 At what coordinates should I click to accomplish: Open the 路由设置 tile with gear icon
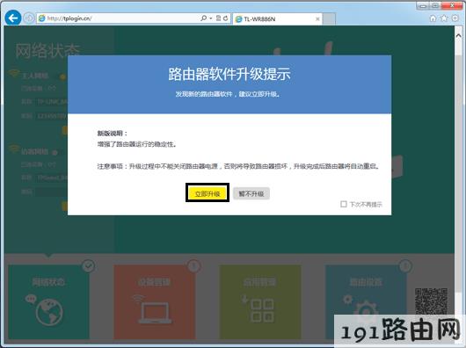[366, 301]
